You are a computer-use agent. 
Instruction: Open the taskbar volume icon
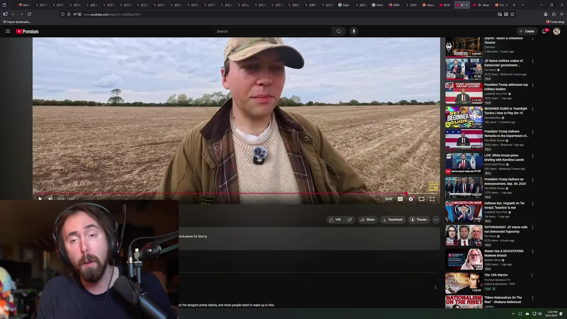click(x=540, y=314)
